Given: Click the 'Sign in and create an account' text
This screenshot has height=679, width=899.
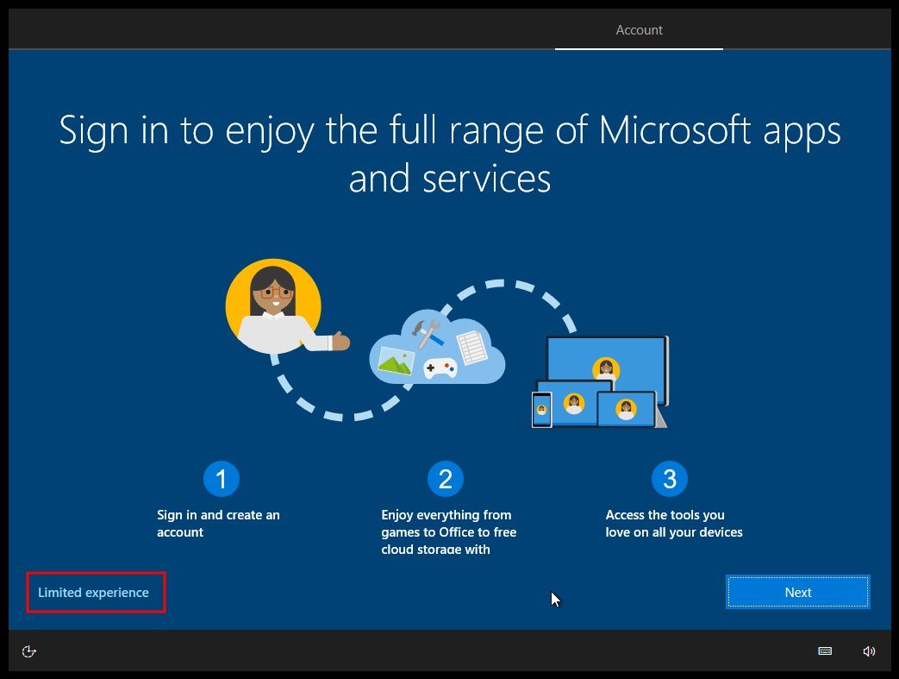Looking at the screenshot, I should click(218, 524).
